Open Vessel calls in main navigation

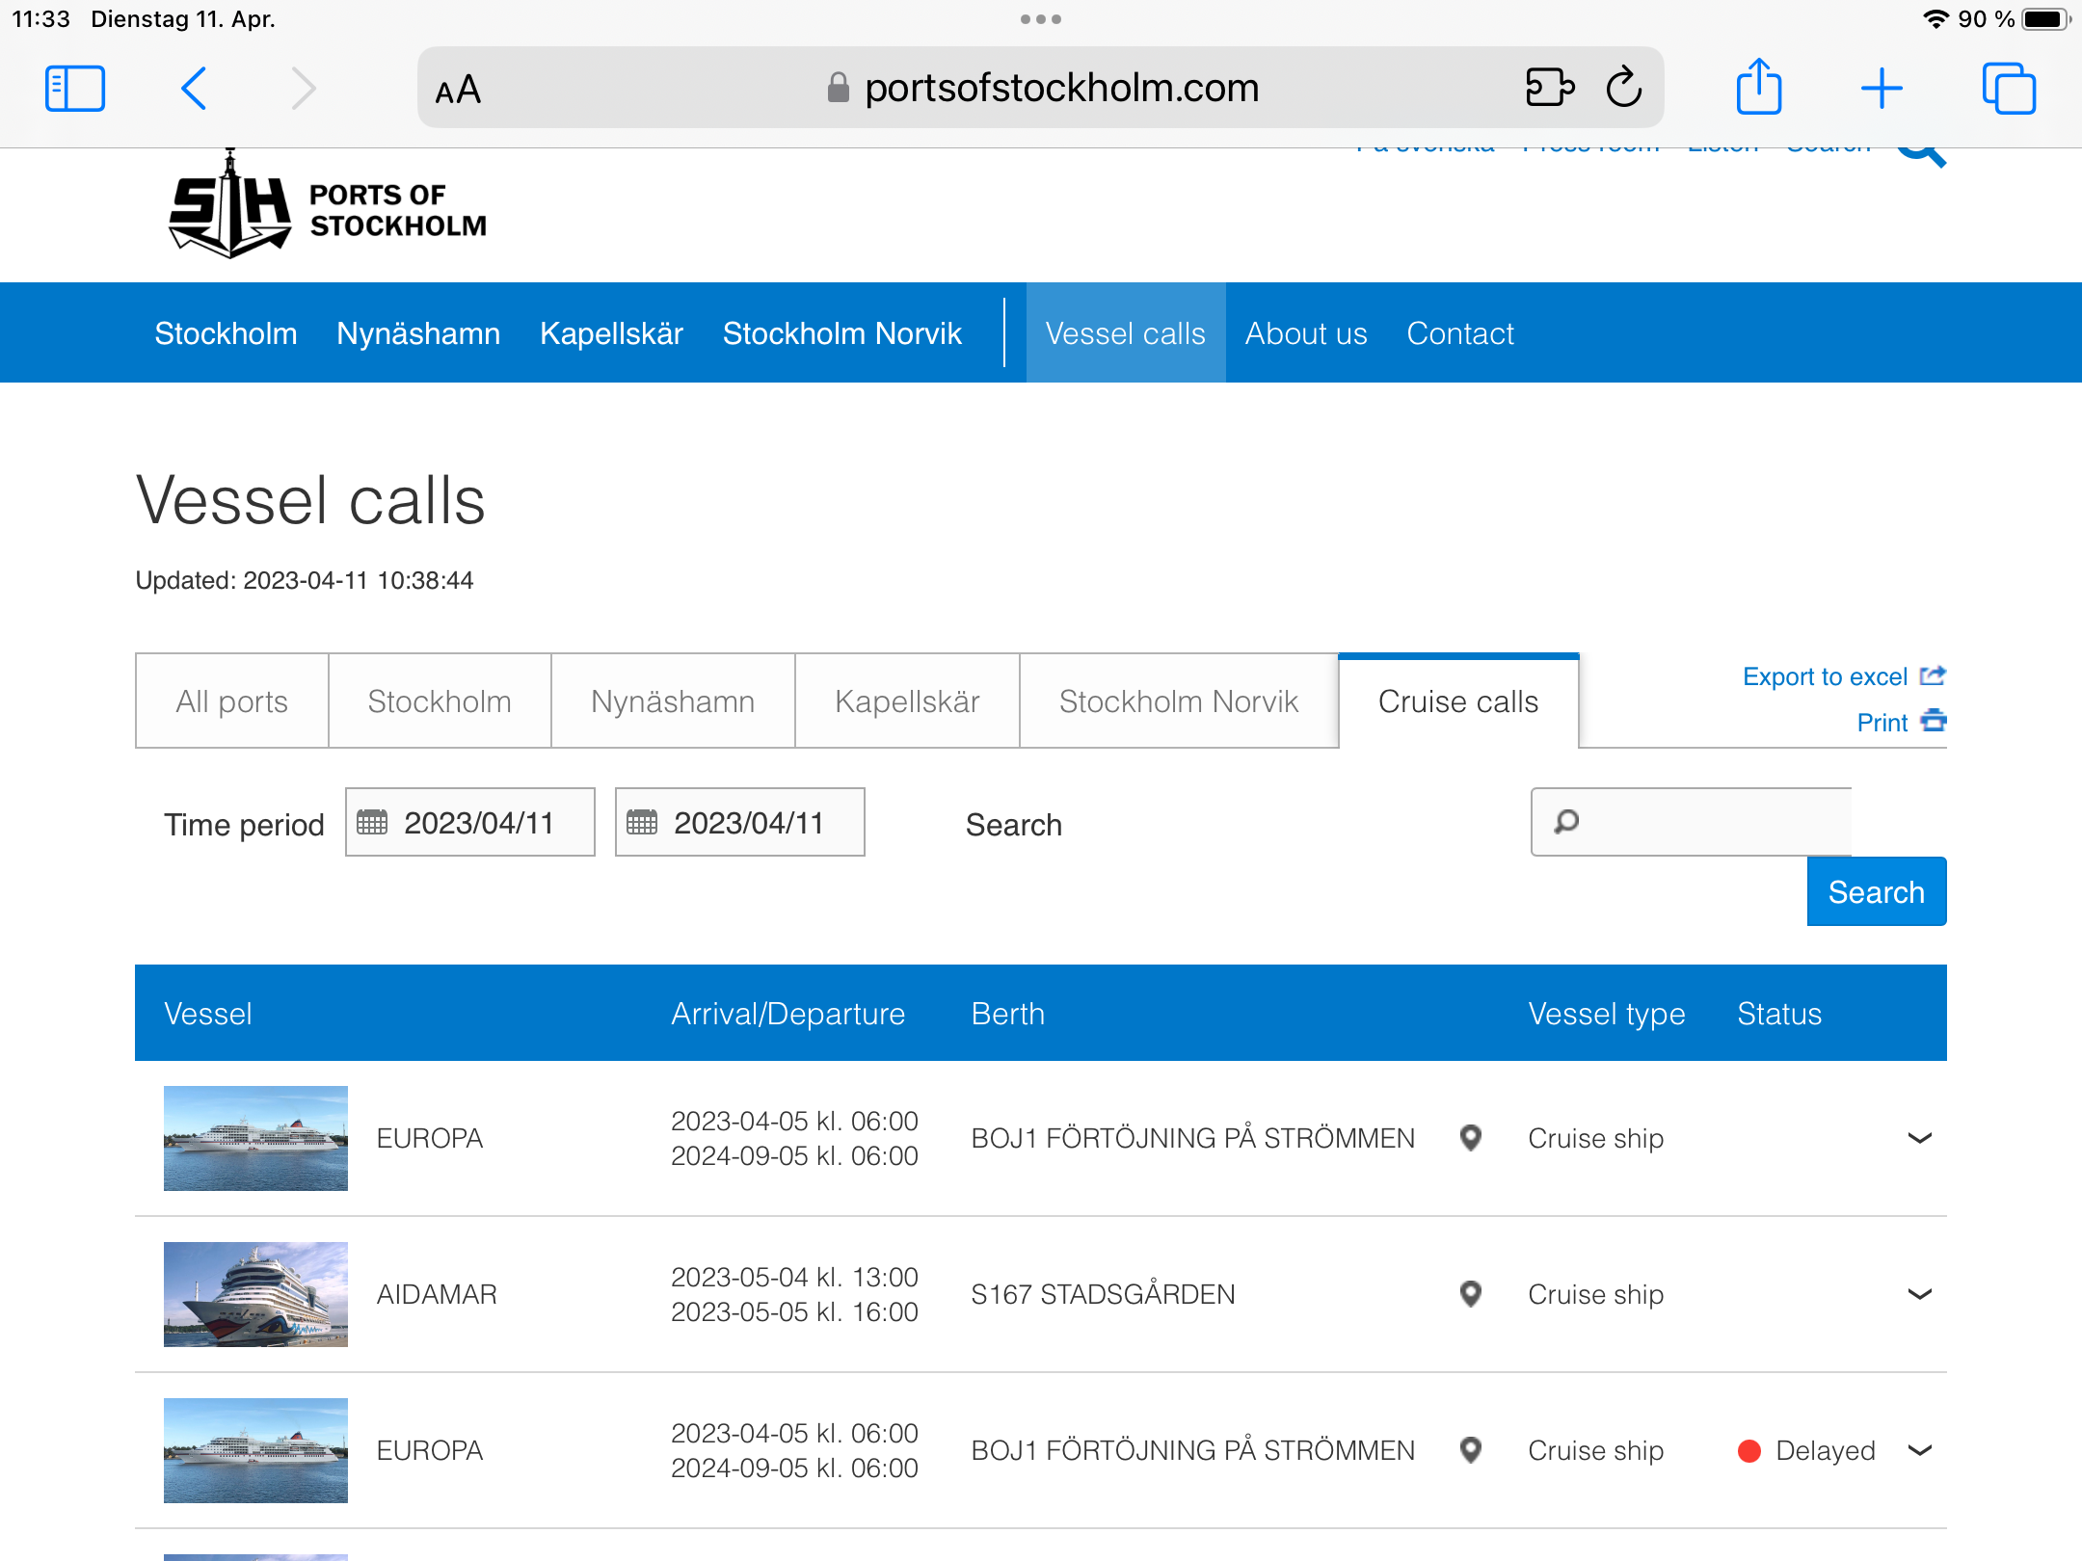coord(1125,333)
